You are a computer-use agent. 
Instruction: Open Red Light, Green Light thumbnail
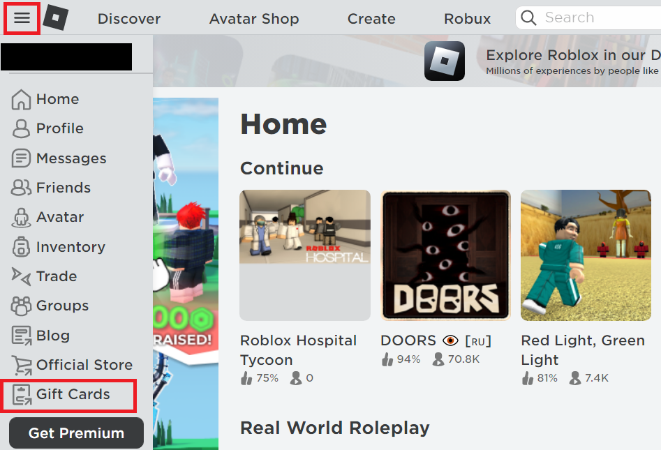586,255
